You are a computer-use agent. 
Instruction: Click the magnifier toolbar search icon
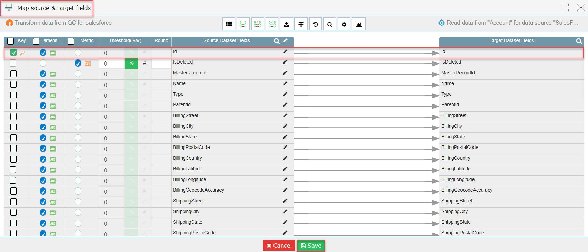tap(330, 24)
